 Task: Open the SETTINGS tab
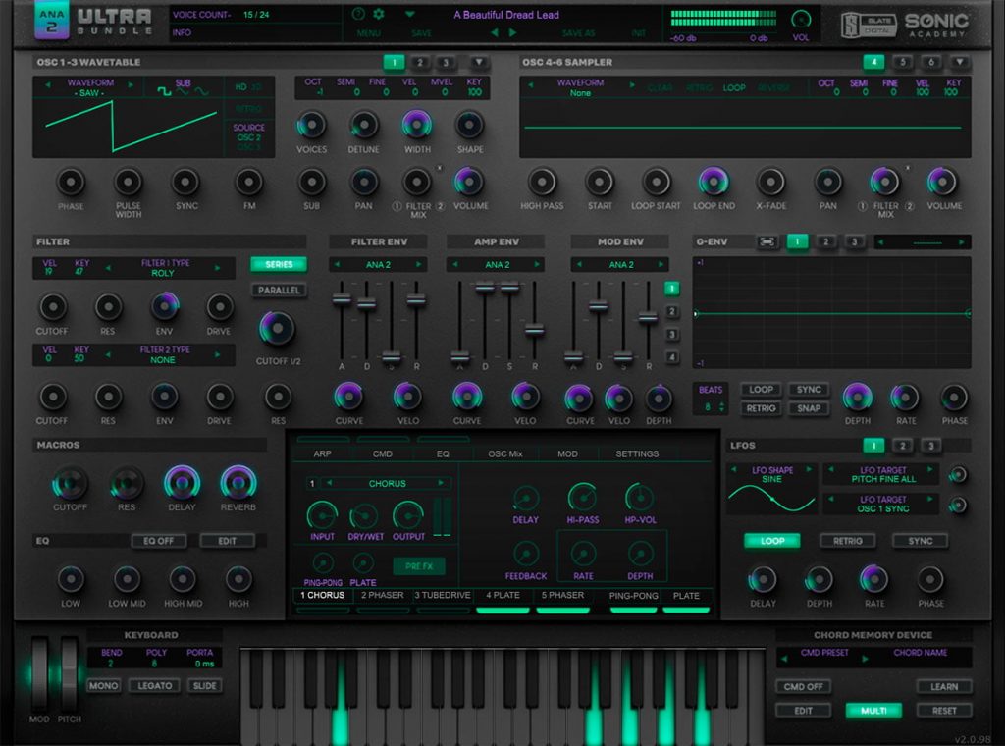pos(637,453)
